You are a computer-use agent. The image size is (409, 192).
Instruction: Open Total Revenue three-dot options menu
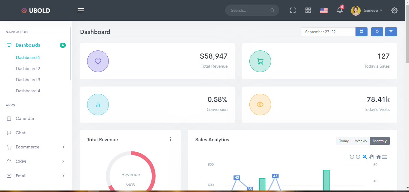(x=170, y=139)
